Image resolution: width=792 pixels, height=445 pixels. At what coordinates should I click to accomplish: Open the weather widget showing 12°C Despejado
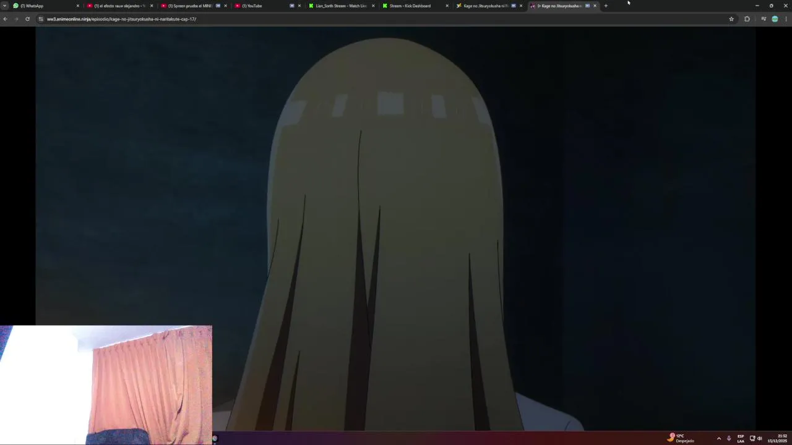(681, 438)
